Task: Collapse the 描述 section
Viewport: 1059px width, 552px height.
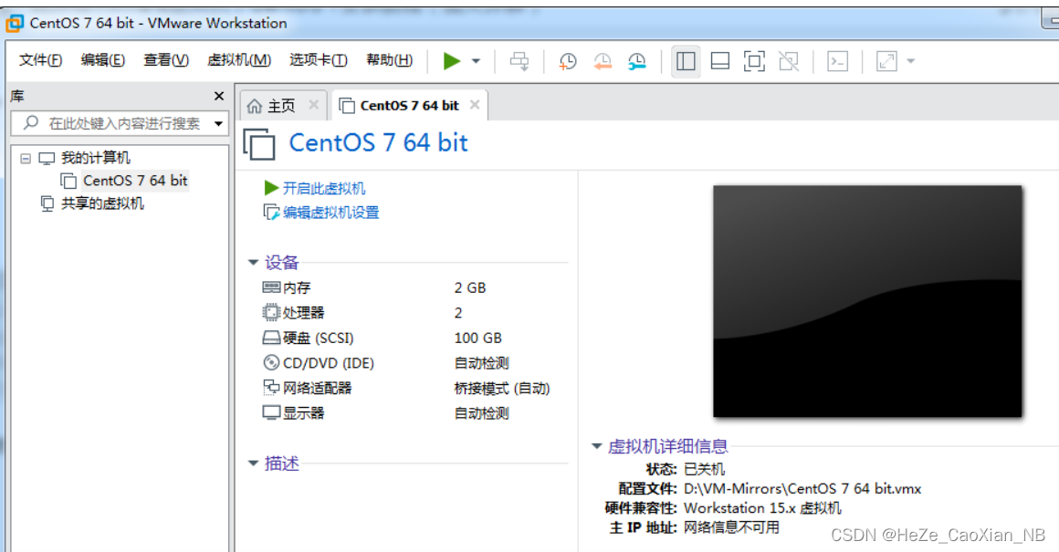Action: point(253,463)
